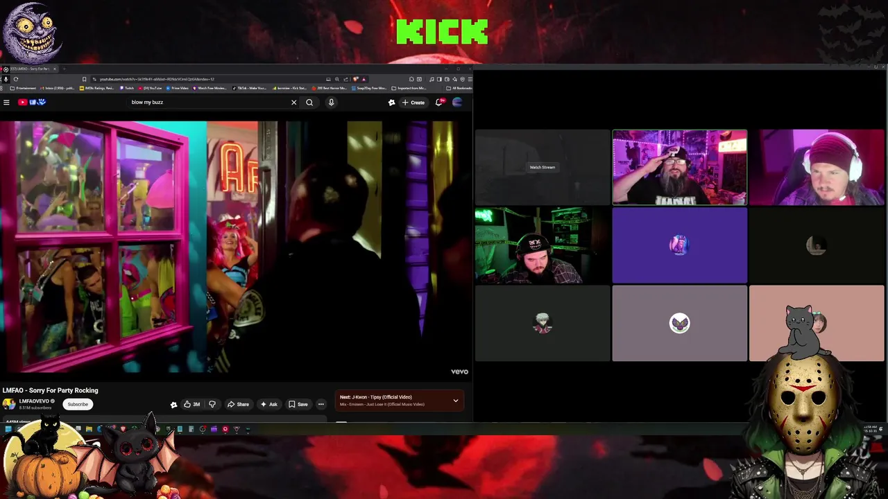Open the YouTube account avatar menu
888x499 pixels.
(457, 103)
